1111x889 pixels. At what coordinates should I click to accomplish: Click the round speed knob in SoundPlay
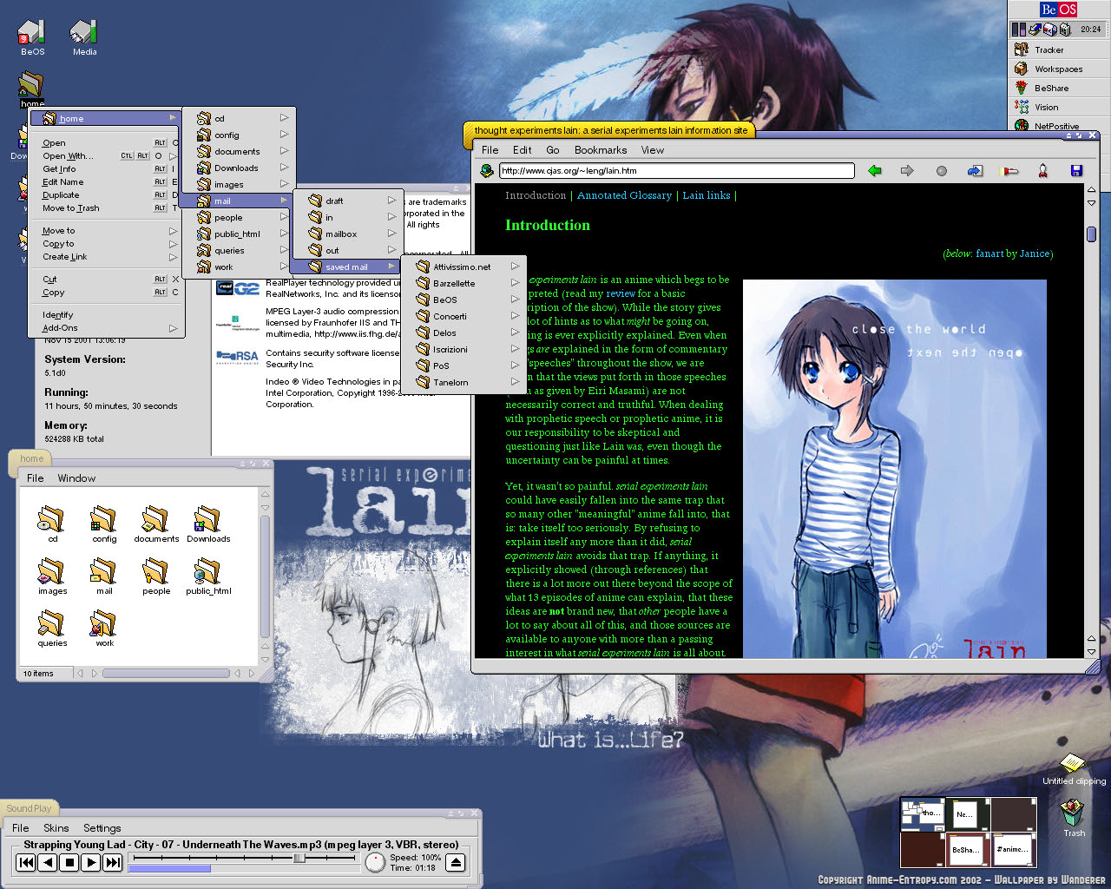(375, 862)
